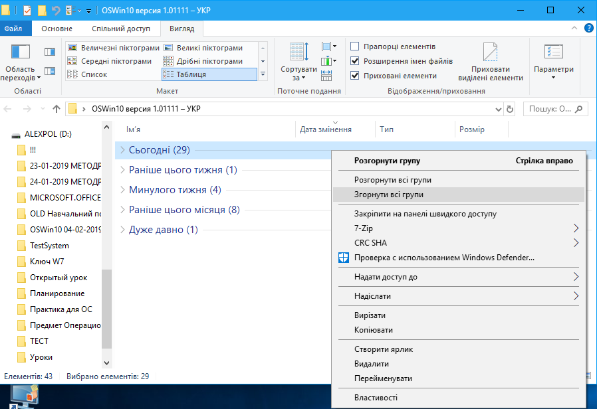Open the quick access toolbar customize dropdown
597x409 pixels.
88,11
